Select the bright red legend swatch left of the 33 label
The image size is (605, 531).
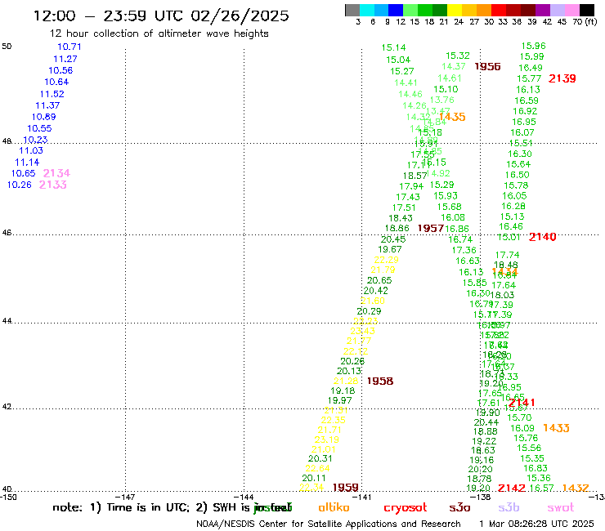pyautogui.click(x=499, y=10)
